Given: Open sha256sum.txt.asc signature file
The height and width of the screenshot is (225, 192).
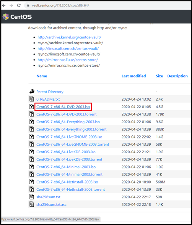Looking at the screenshot, I should click(51, 204).
